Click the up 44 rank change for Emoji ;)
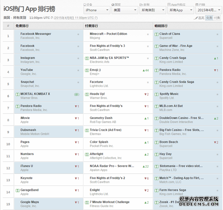The width and height of the screenshot is (223, 210). click(x=146, y=70)
